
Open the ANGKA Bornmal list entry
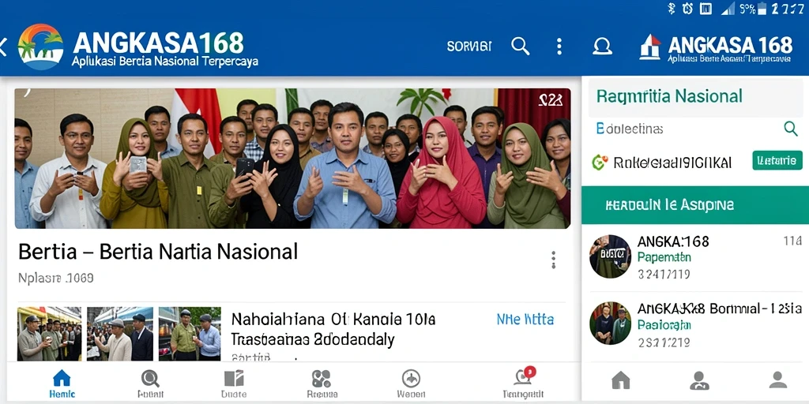pos(695,324)
